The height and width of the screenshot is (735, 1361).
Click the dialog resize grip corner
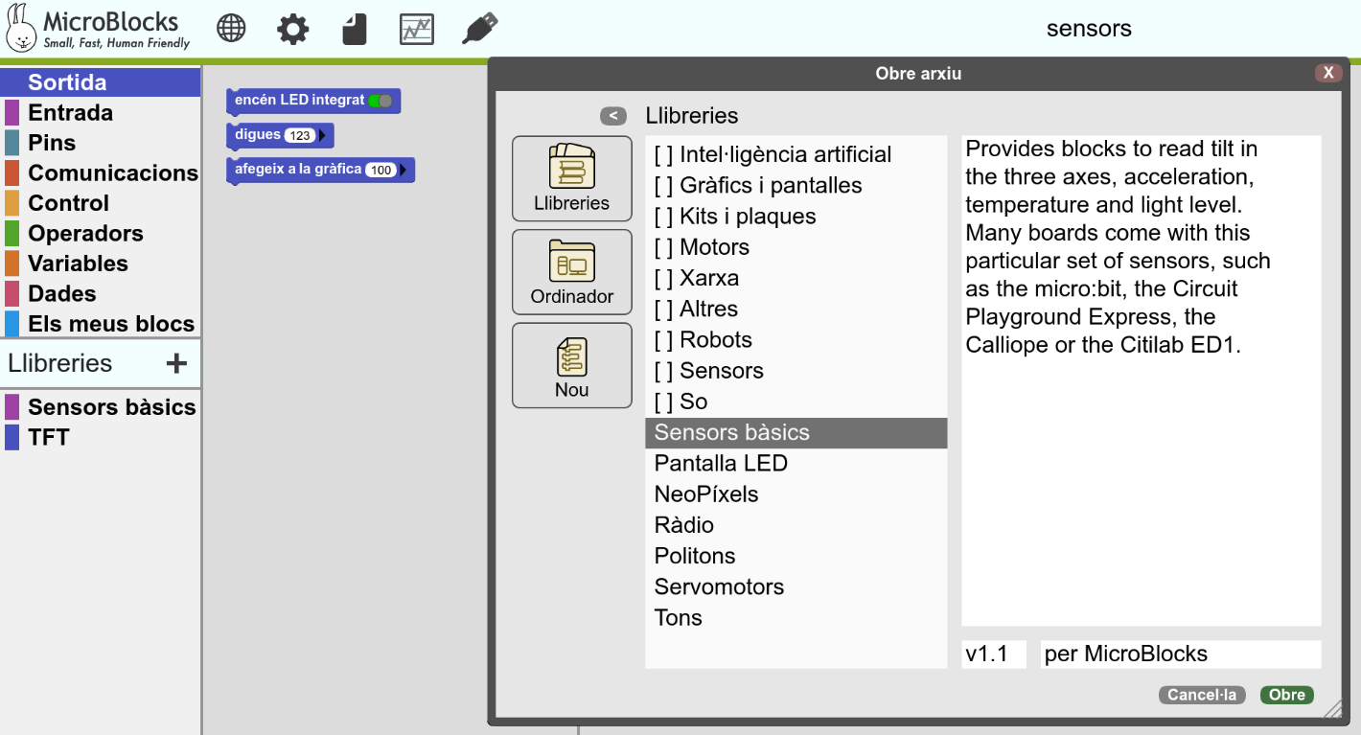click(1333, 708)
